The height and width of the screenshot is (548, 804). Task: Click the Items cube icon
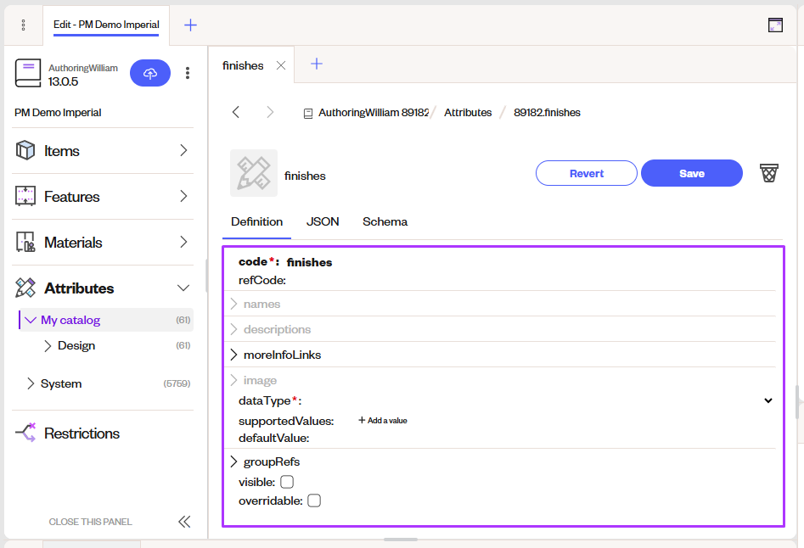(25, 150)
